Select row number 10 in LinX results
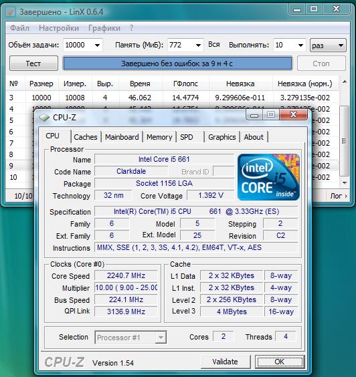Image resolution: width=356 pixels, height=377 pixels. point(13,177)
